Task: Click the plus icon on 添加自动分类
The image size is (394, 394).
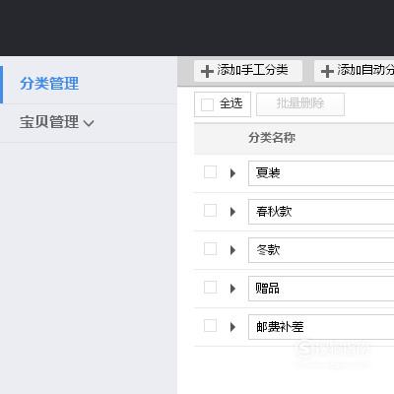Action: (x=327, y=71)
